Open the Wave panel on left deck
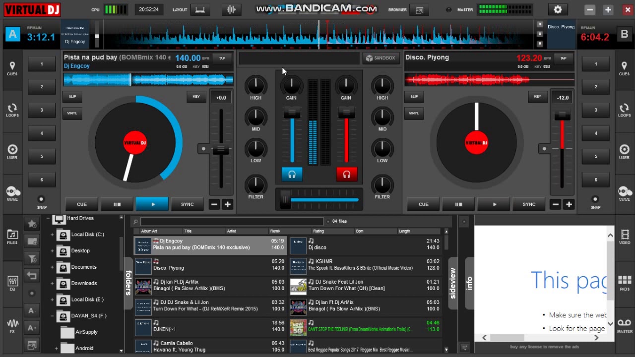Viewport: 635px width, 357px height. coord(12,194)
